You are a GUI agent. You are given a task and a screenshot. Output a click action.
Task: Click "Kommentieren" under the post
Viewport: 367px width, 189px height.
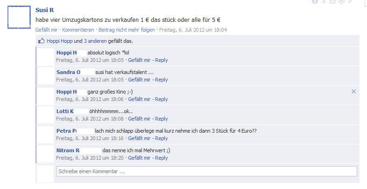pyautogui.click(x=78, y=30)
